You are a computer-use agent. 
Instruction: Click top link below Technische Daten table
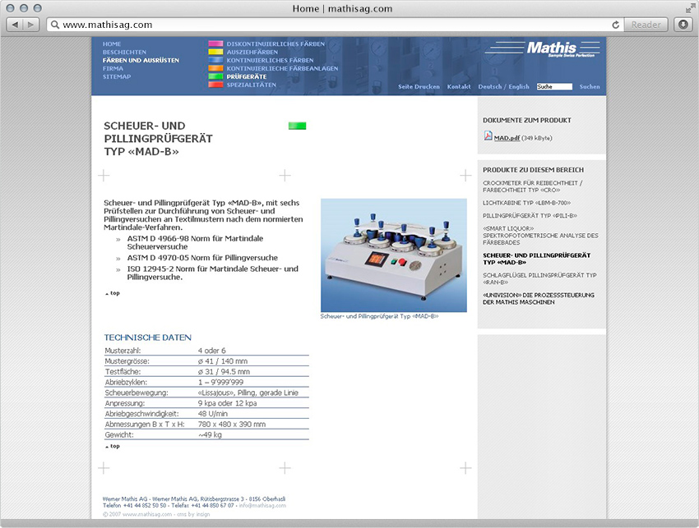[x=113, y=446]
